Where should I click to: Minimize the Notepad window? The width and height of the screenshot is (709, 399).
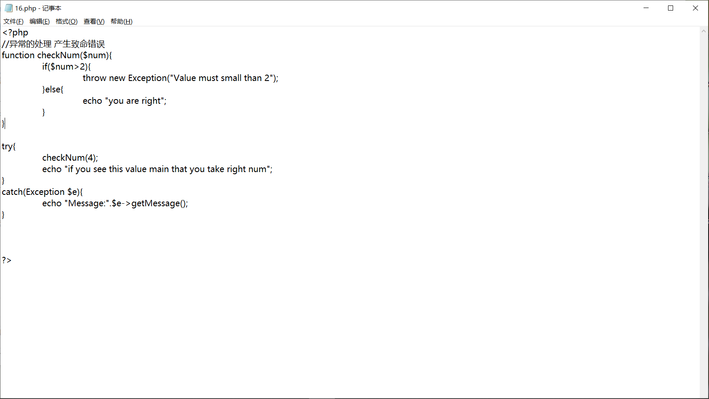tap(646, 8)
